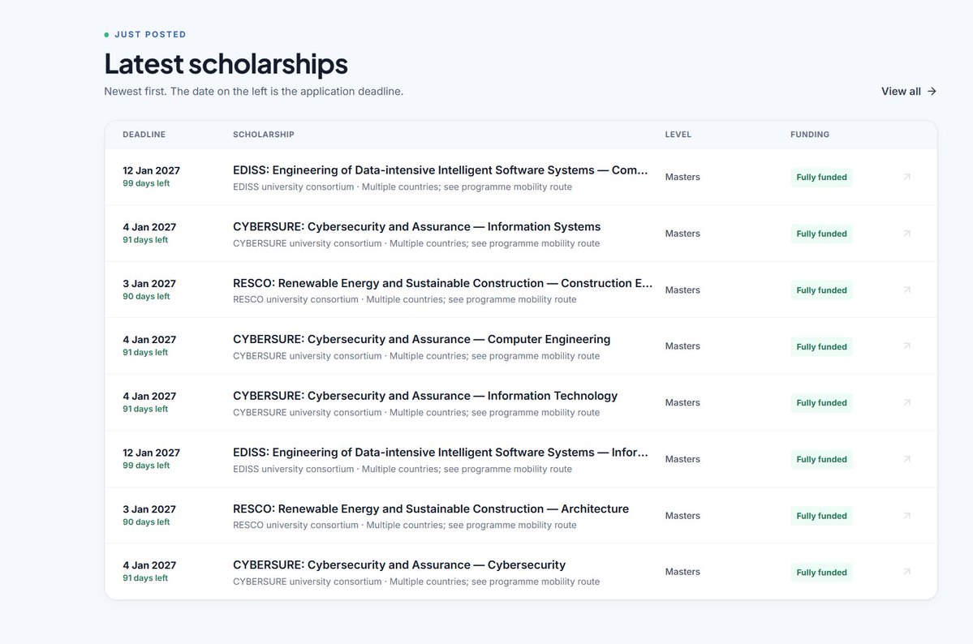Open EDISS scholarship title ending in Com...
This screenshot has height=644, width=973.
tap(440, 170)
